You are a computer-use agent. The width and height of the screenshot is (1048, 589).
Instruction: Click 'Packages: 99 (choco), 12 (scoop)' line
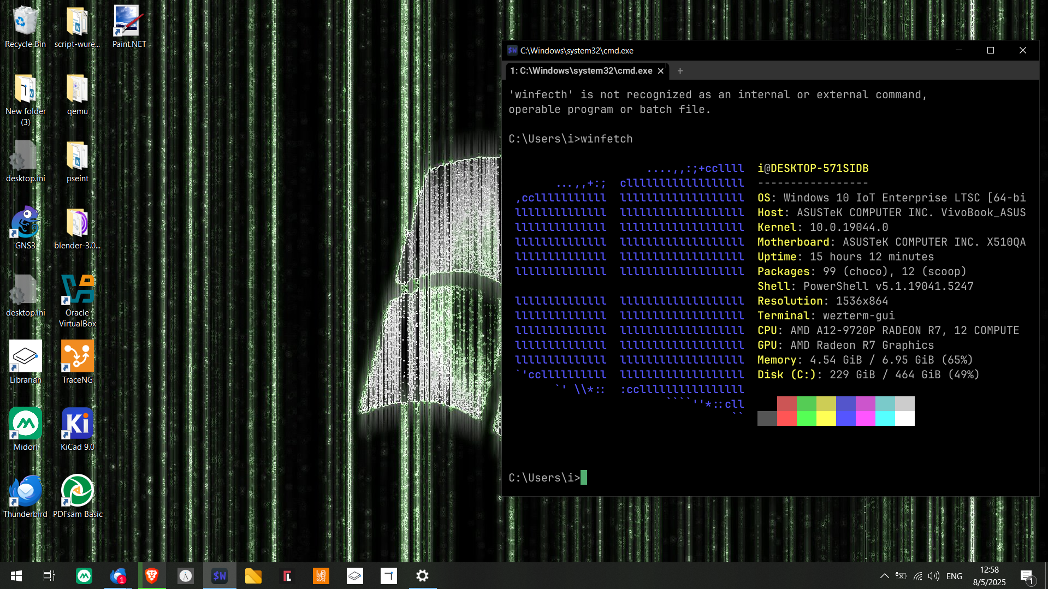[x=862, y=272]
